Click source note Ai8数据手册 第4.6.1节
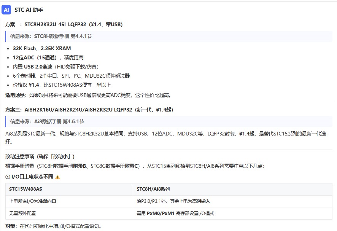This screenshot has width=337, height=231. (47, 121)
